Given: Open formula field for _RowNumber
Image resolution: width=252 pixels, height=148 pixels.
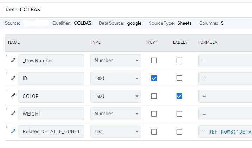Looking at the screenshot, I should tap(225, 61).
